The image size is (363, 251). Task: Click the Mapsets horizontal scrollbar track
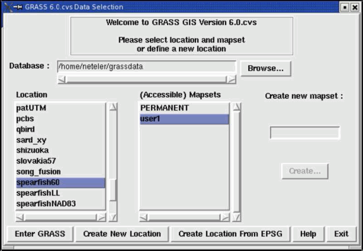[184, 217]
